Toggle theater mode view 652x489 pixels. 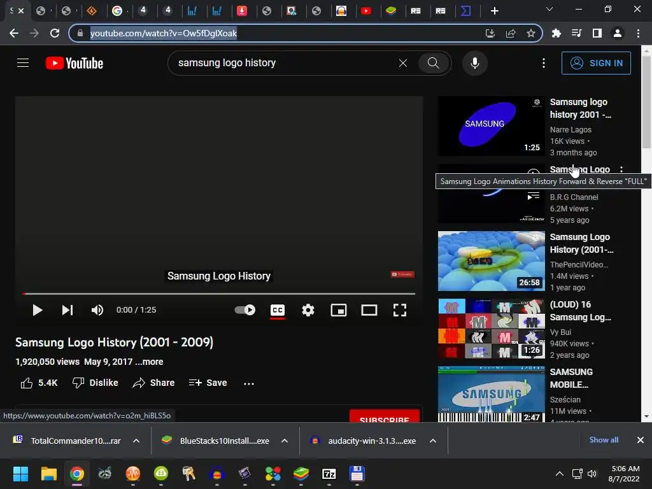click(369, 310)
